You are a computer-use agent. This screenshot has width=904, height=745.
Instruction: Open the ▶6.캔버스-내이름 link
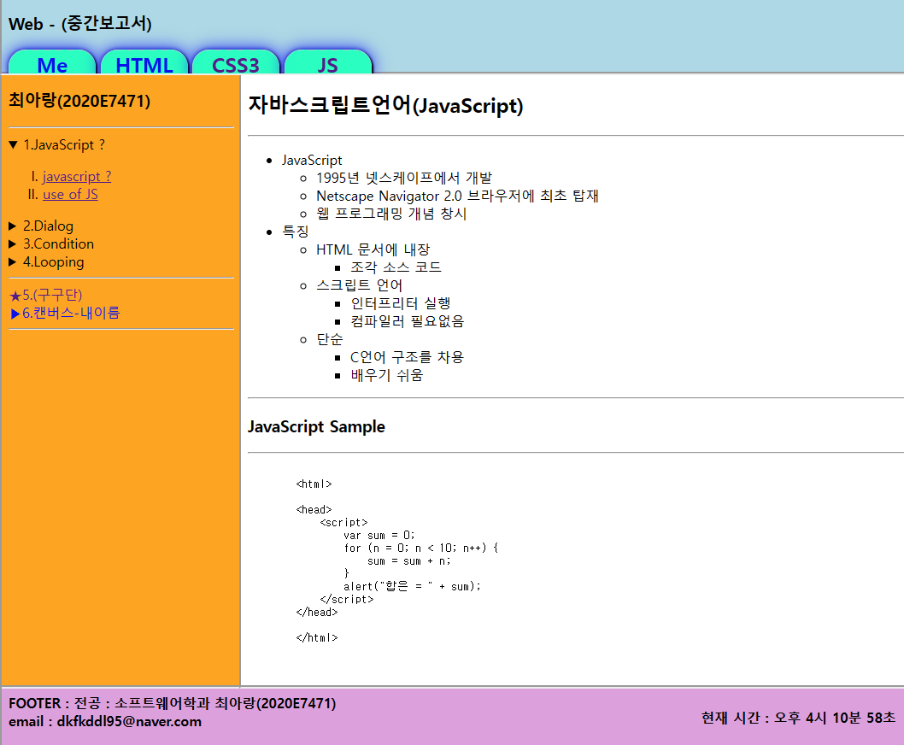65,313
